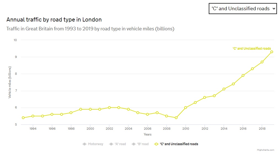Click the 2018 data point marker
Screen dimensions: 280x154
tap(262, 62)
